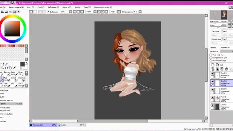Click the undo arrow in toolbar
Viewport: 233px width, 131px height.
point(31,12)
